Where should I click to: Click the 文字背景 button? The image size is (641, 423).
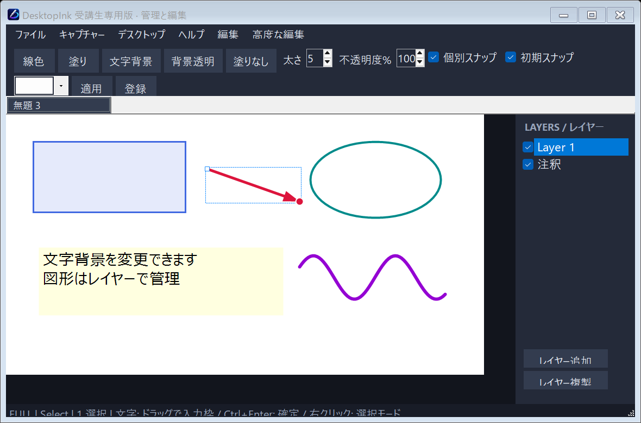(131, 61)
